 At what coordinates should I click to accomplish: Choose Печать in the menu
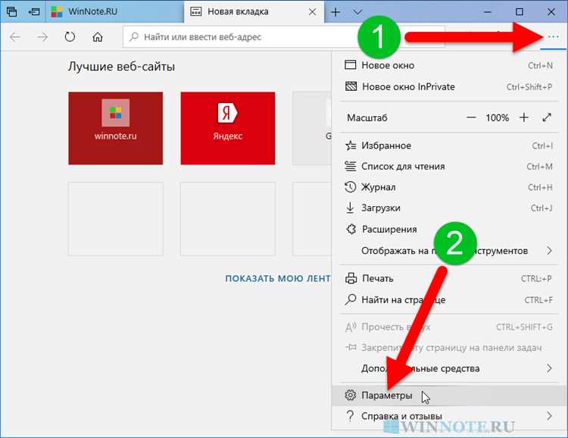pyautogui.click(x=449, y=278)
